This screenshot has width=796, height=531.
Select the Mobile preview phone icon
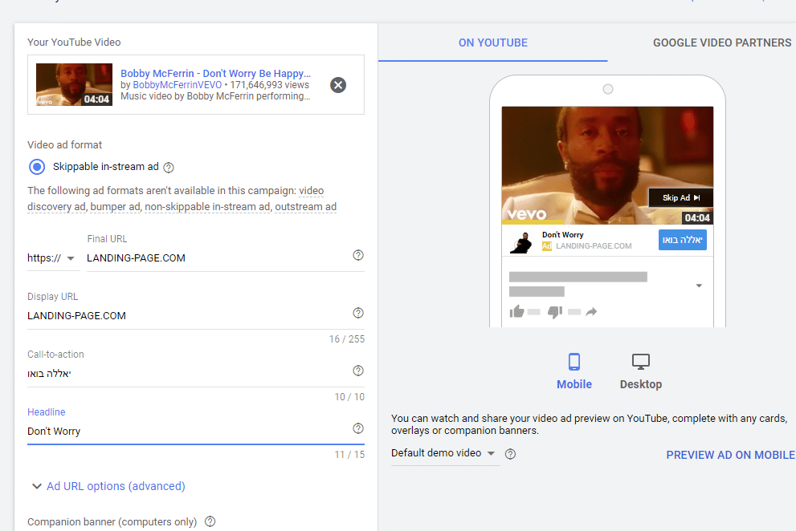(x=574, y=362)
